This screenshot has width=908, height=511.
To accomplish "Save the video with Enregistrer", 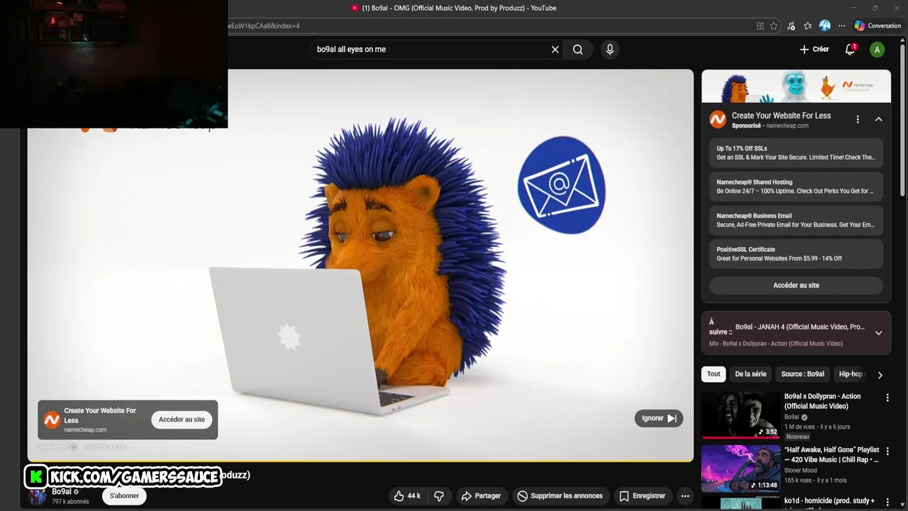I will (642, 496).
